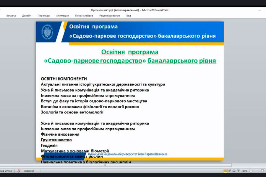Start slide show from status bar icon
This screenshot has height=177, width=266.
point(238,171)
